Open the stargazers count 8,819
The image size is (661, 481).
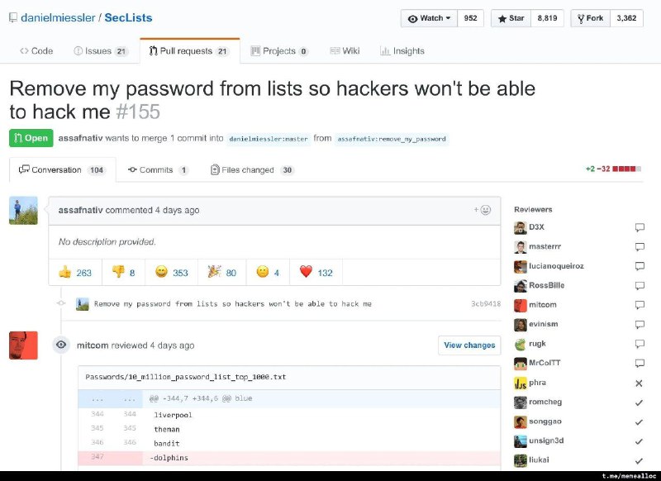[547, 18]
